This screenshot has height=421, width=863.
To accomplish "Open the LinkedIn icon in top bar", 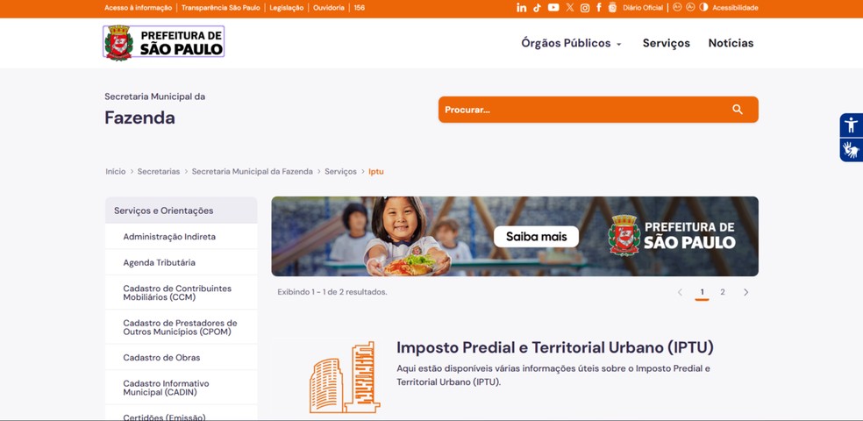I will click(x=521, y=8).
